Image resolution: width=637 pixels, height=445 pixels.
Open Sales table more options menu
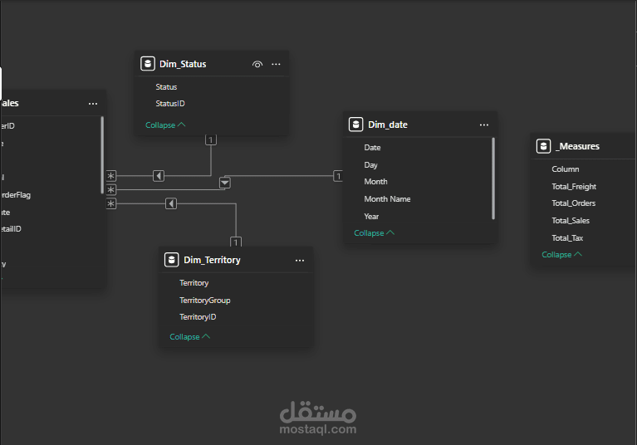click(93, 104)
